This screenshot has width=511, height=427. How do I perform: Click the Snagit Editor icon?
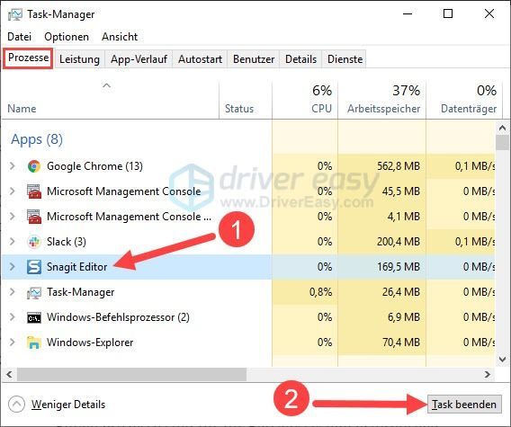pos(34,267)
